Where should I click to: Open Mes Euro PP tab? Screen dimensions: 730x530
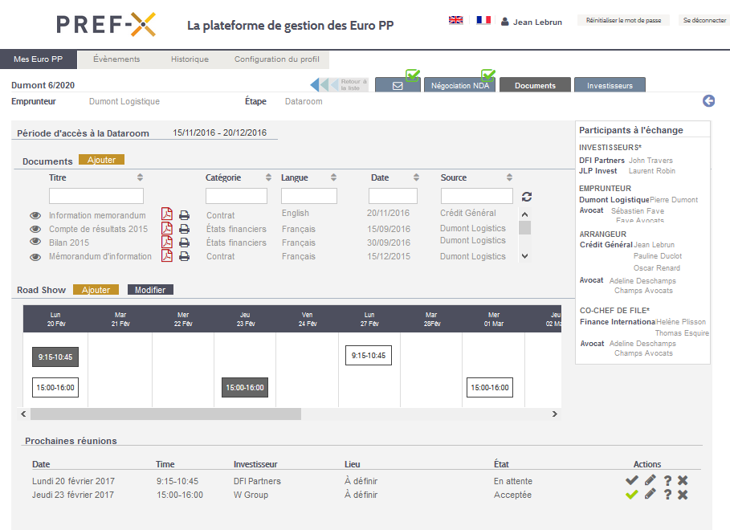tap(39, 59)
